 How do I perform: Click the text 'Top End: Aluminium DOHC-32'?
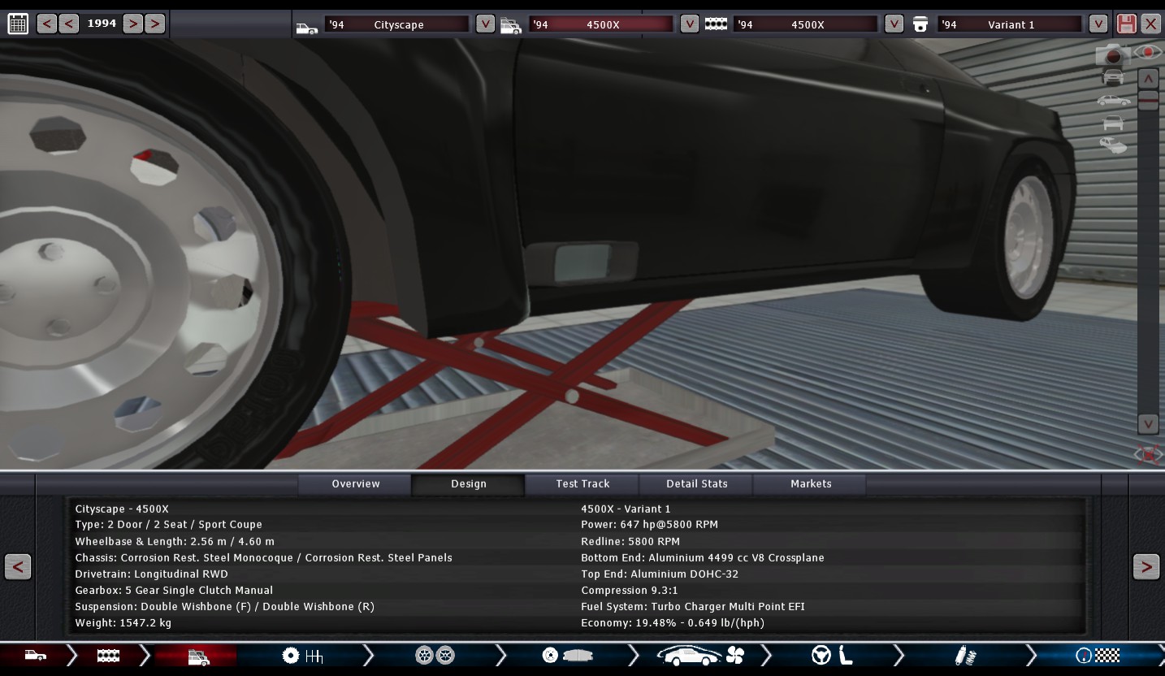[x=660, y=574]
